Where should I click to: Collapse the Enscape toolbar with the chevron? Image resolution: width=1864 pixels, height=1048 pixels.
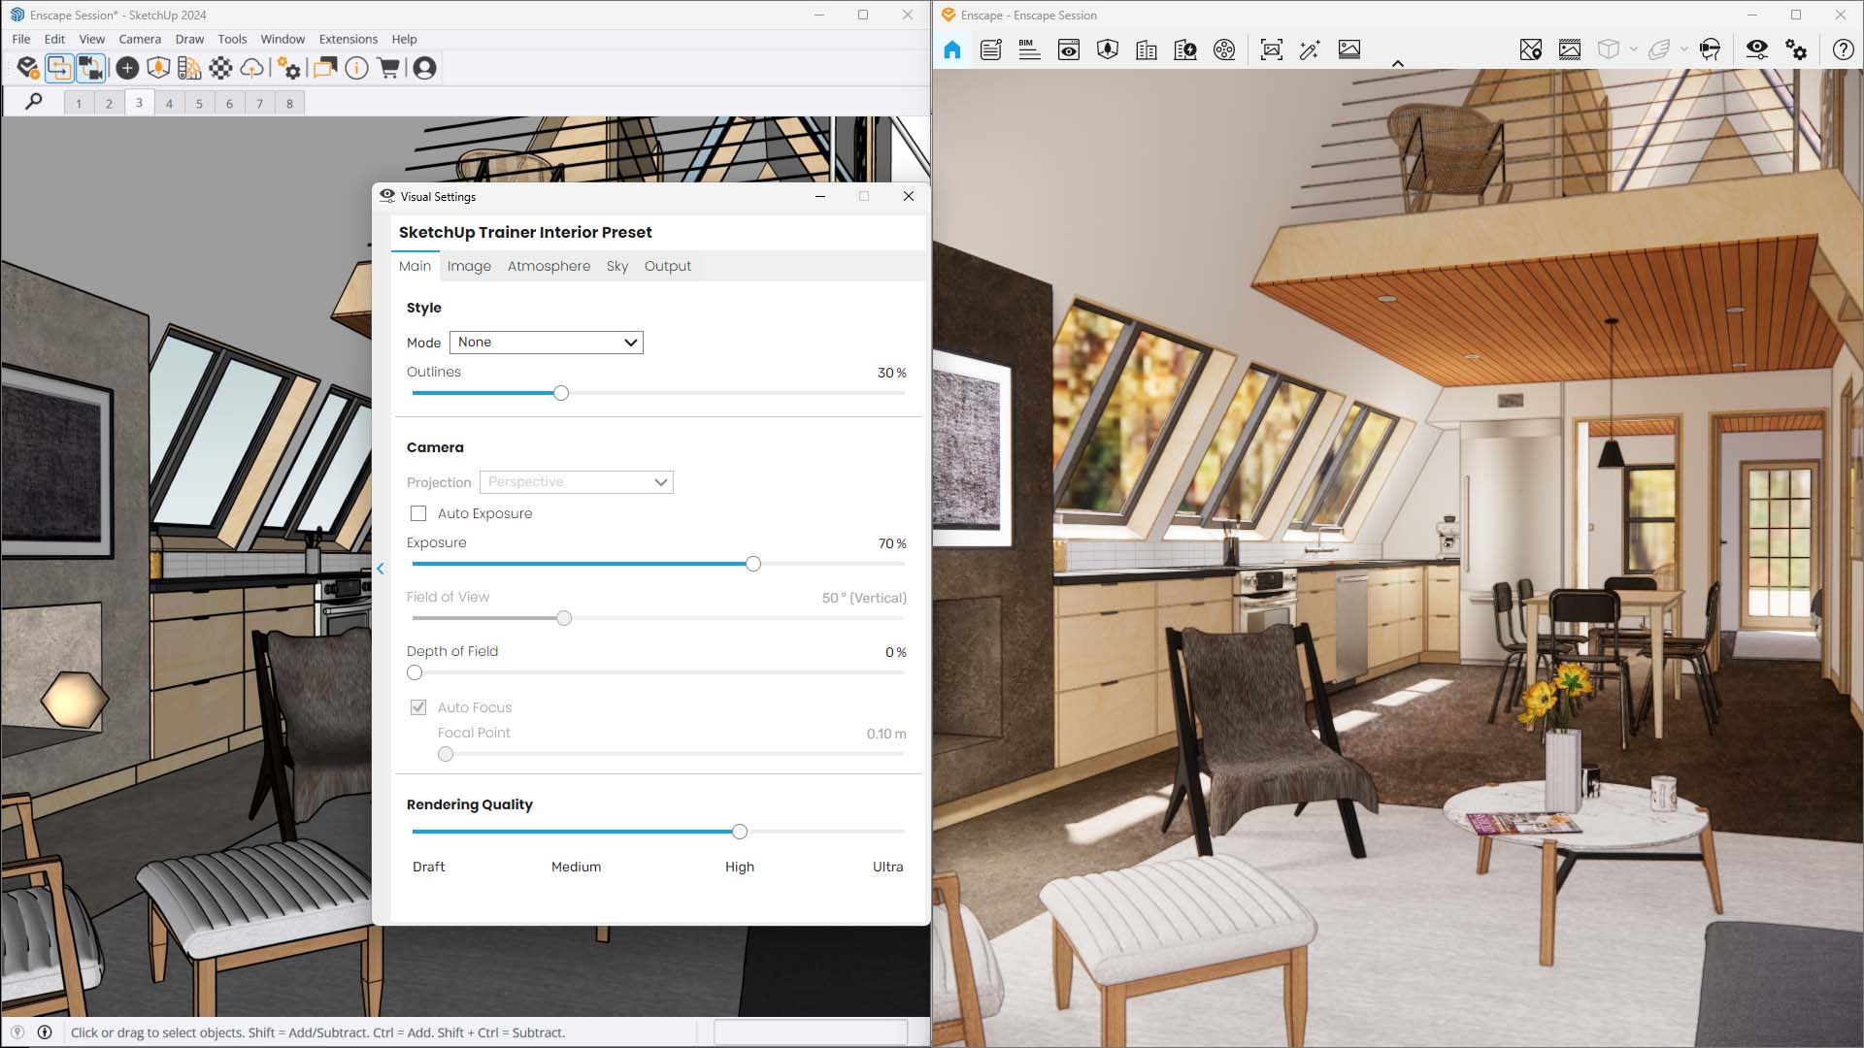(1398, 63)
